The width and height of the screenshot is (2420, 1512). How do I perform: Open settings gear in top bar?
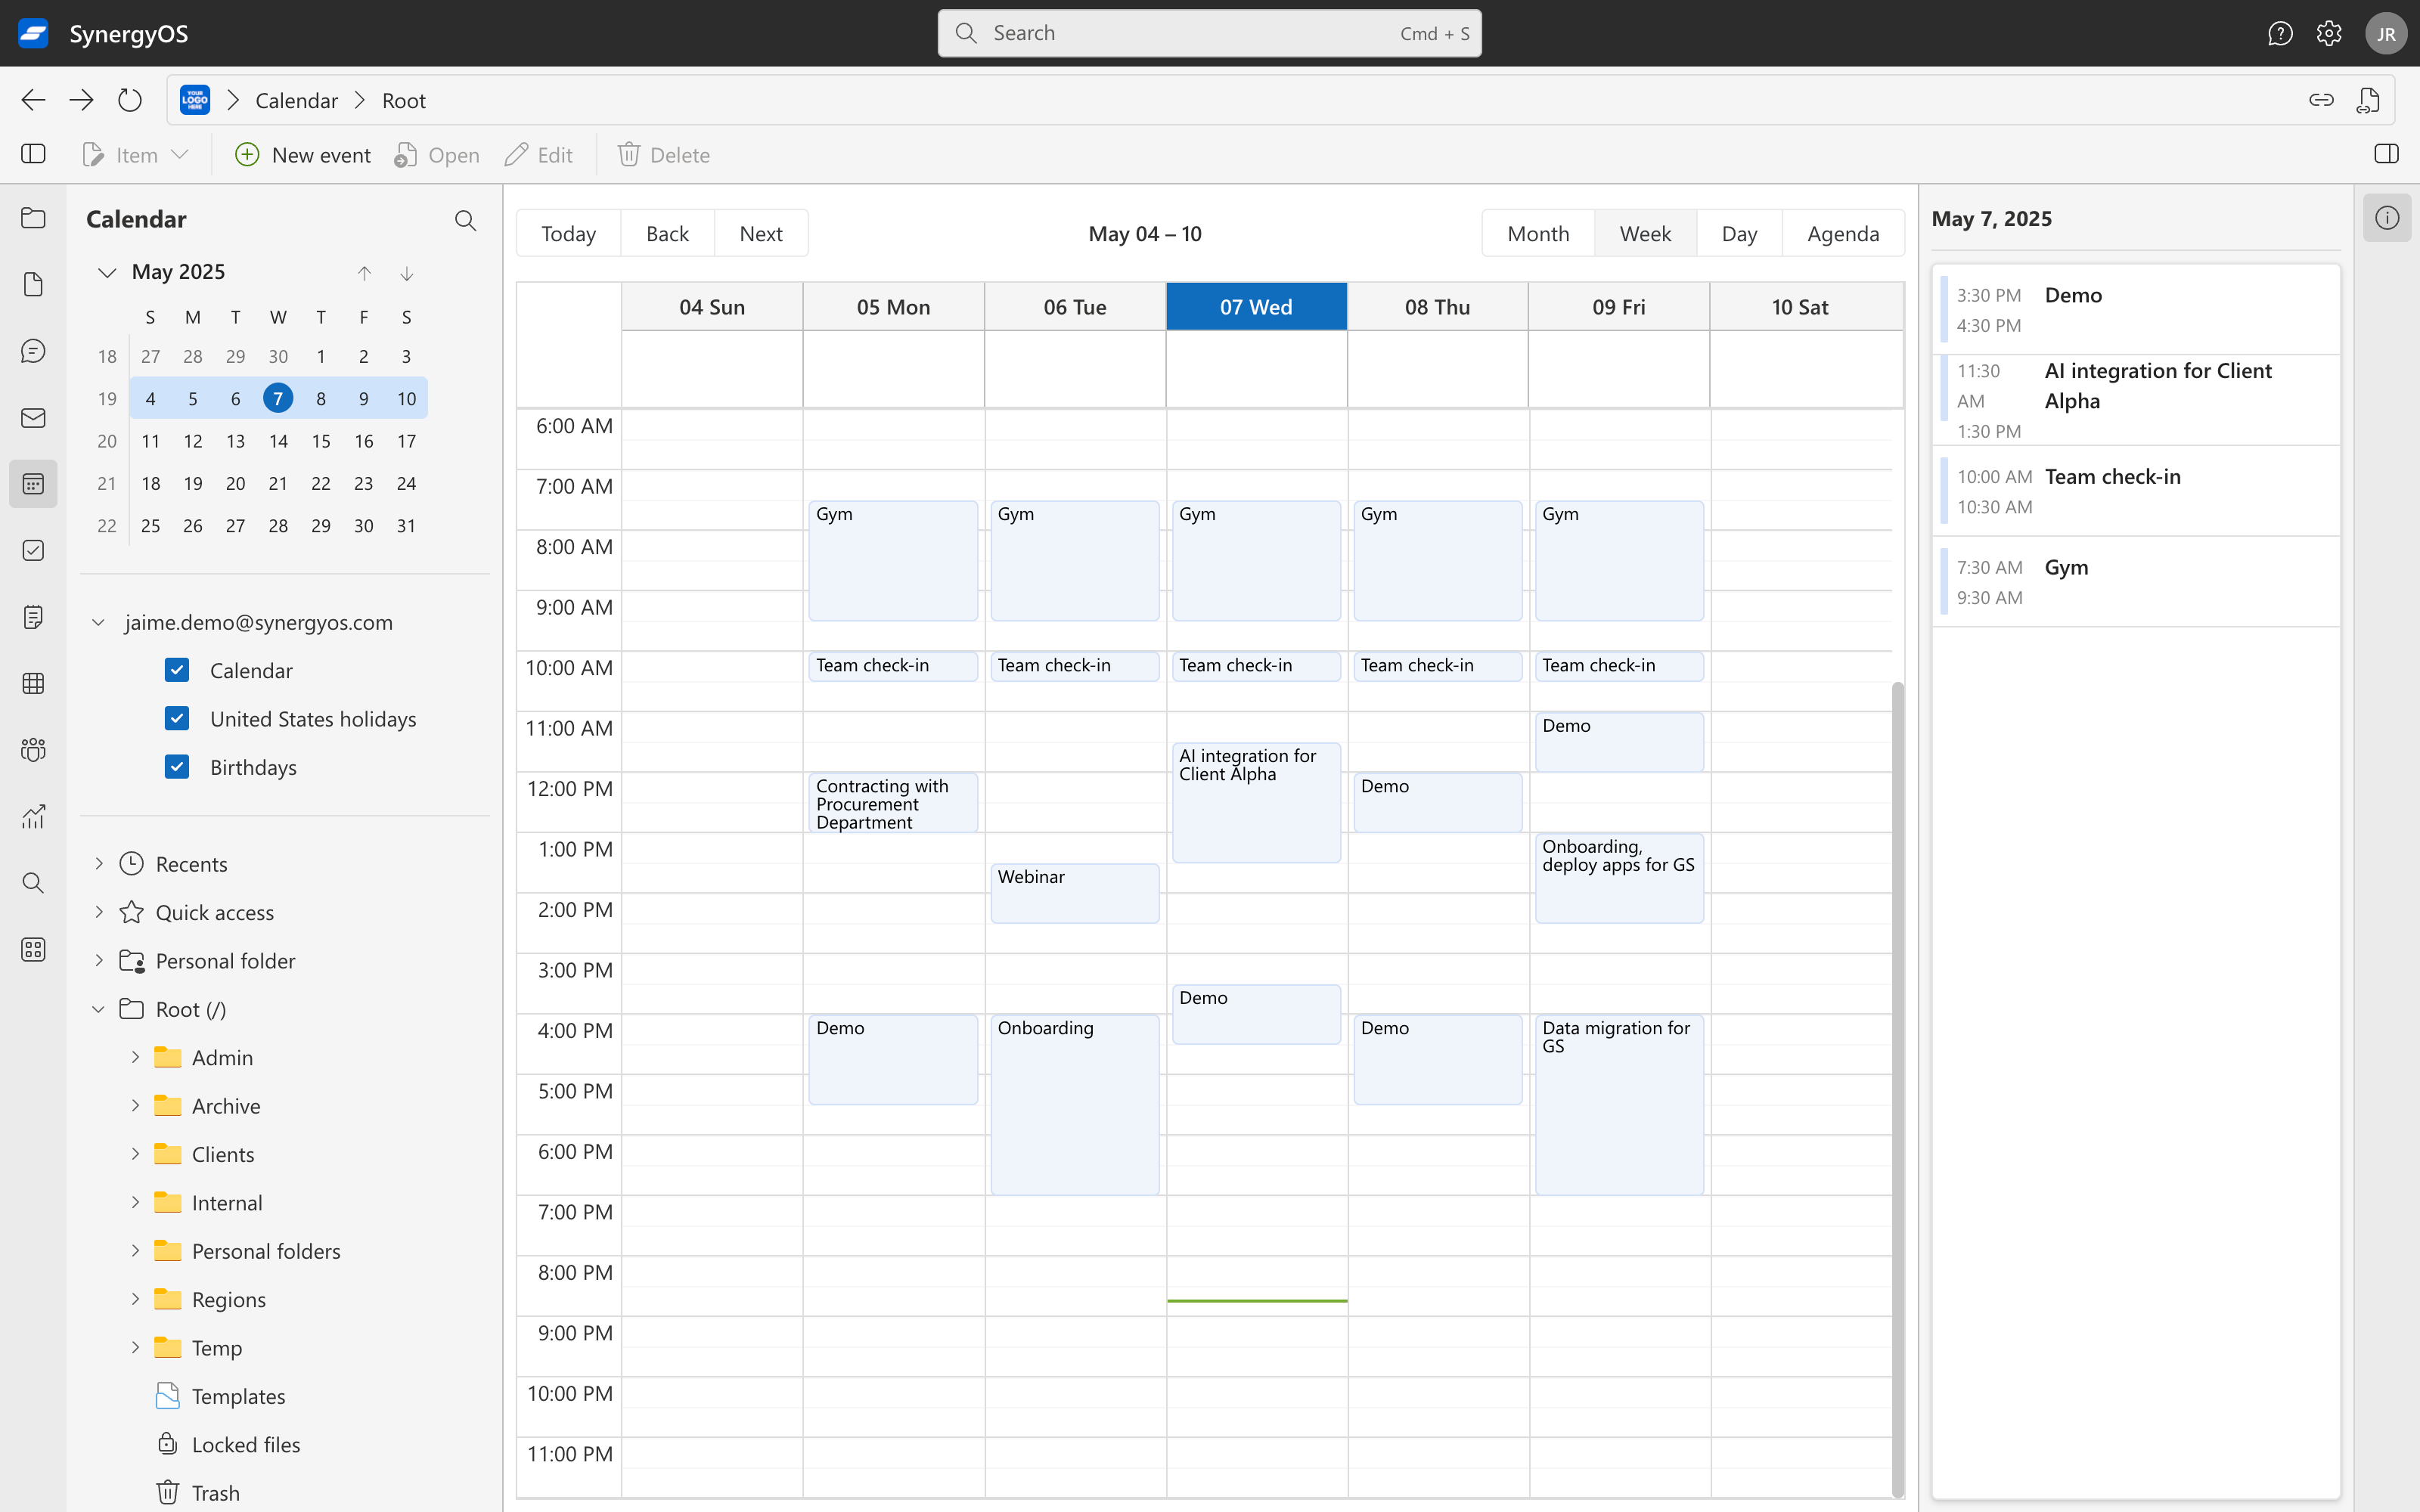click(x=2329, y=33)
